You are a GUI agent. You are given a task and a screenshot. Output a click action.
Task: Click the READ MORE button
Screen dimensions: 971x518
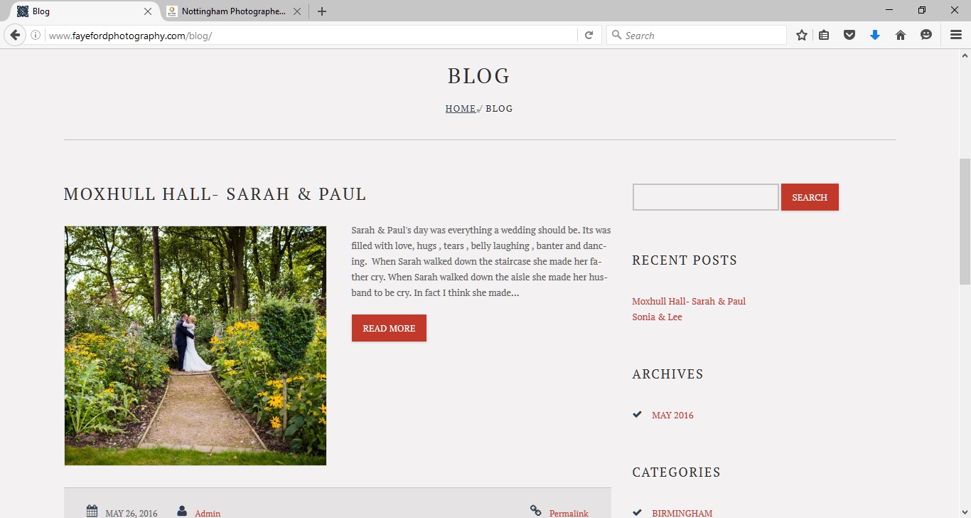(389, 328)
